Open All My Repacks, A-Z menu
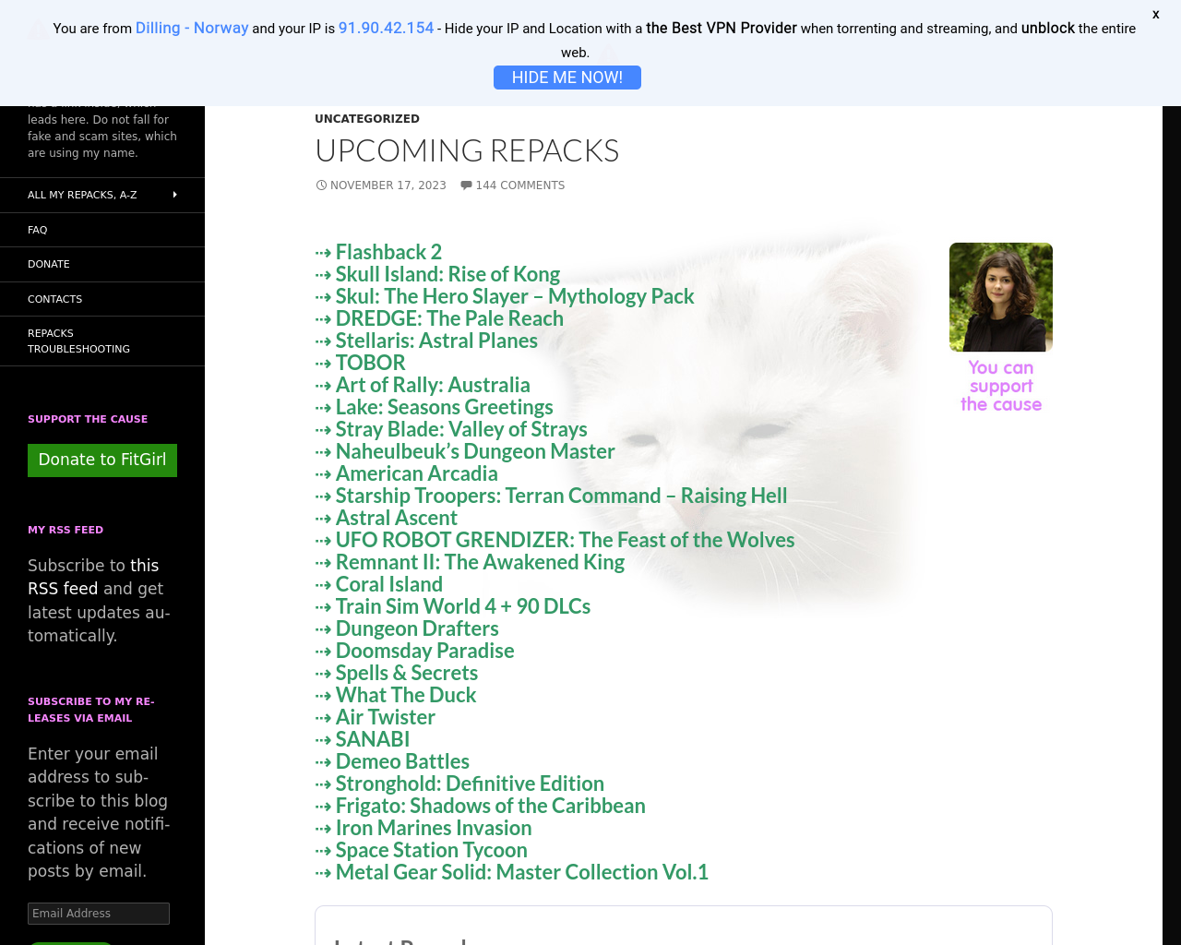The height and width of the screenshot is (945, 1181). [x=82, y=195]
